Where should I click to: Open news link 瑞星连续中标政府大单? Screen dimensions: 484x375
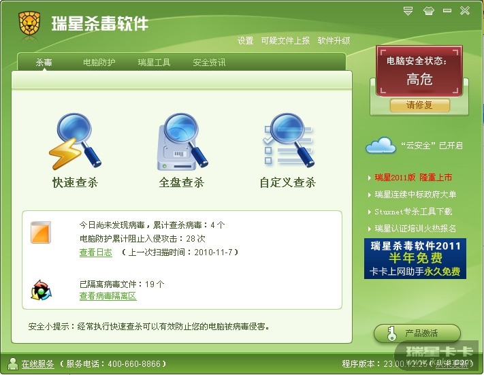point(415,195)
